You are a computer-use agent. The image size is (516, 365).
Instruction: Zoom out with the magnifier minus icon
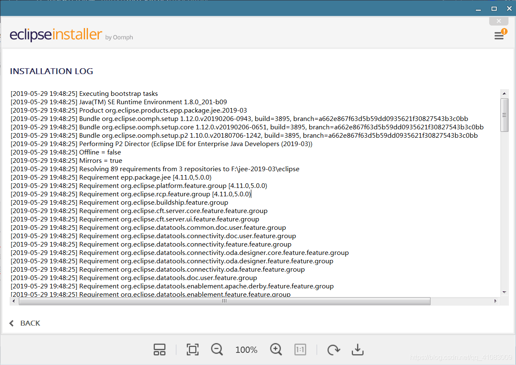217,350
